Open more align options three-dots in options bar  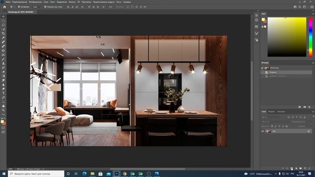click(110, 7)
